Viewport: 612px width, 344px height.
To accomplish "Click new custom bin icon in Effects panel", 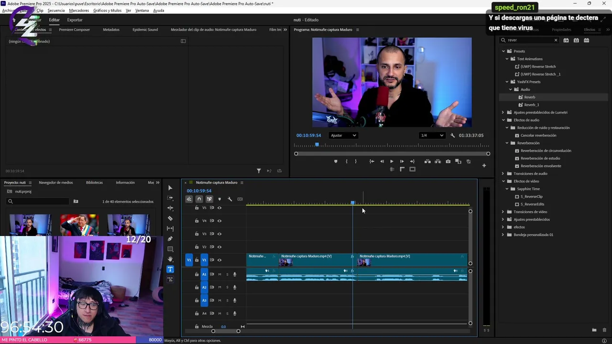I will 594,330.
